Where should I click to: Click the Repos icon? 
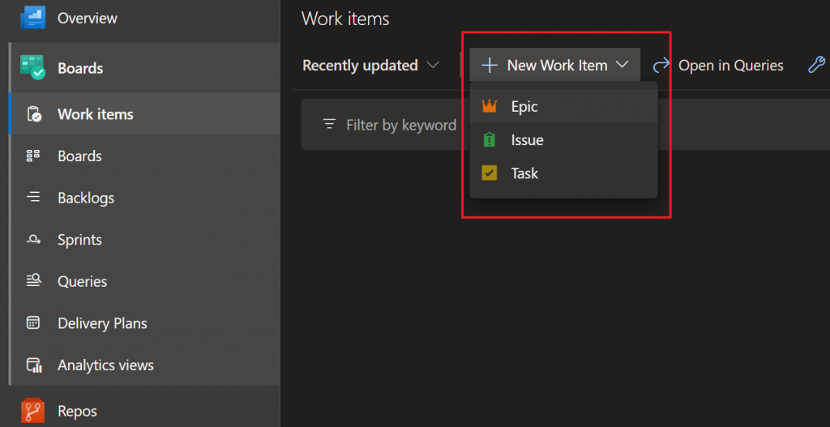pos(33,410)
